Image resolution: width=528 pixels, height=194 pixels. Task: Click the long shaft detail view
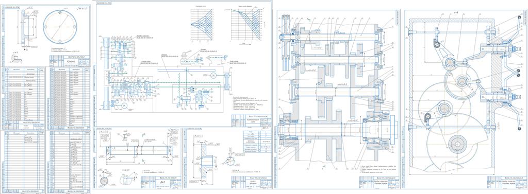[x=139, y=150]
